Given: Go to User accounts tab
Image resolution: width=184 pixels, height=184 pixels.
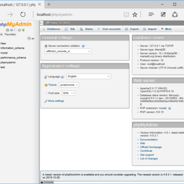Looking at the screenshot, I should (x=109, y=29).
